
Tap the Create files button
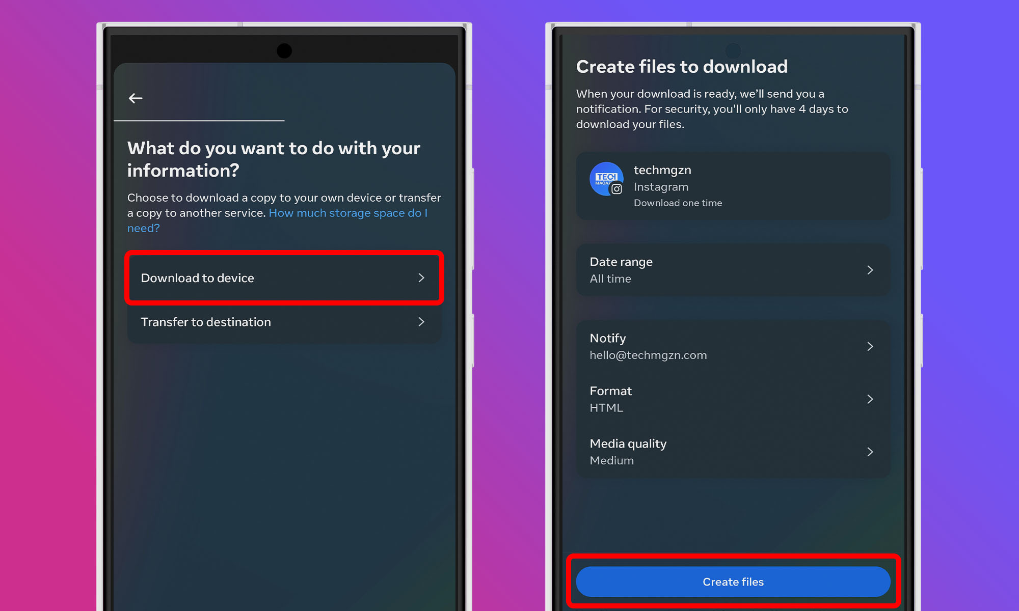(733, 581)
